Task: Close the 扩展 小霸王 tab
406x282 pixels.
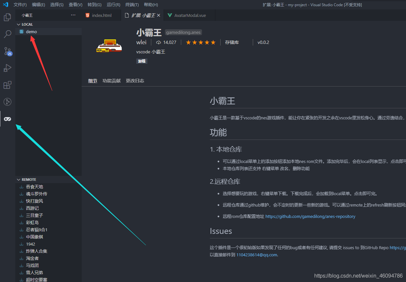Action: tap(158, 15)
